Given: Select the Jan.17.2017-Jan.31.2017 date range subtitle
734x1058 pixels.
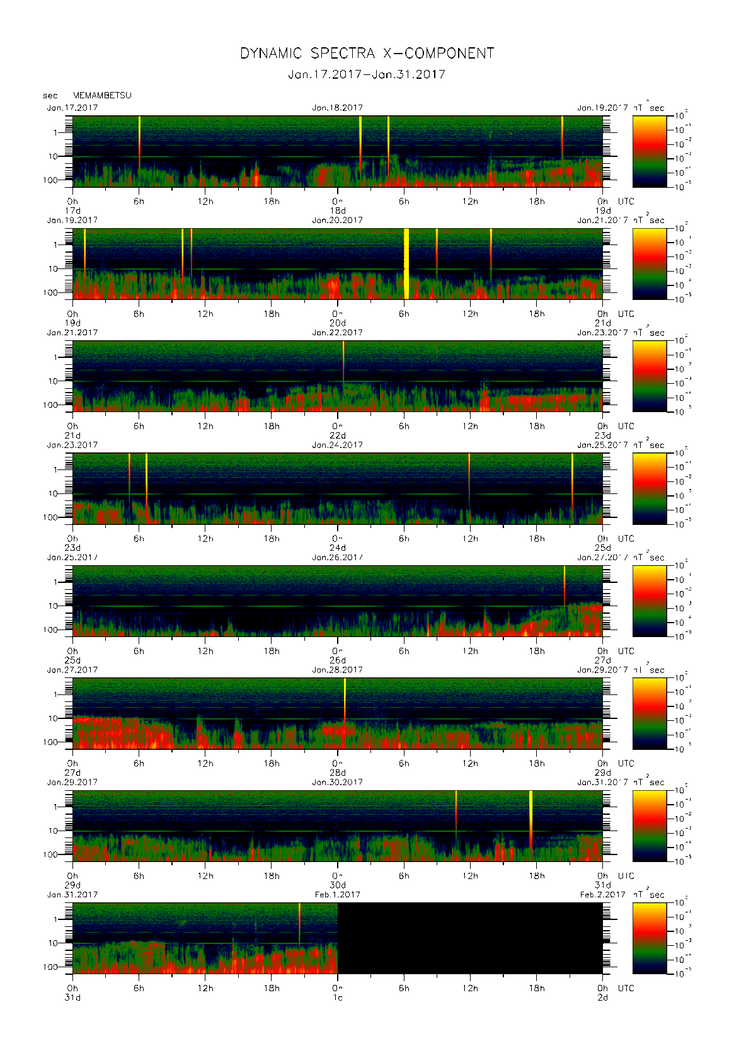Looking at the screenshot, I should (367, 74).
